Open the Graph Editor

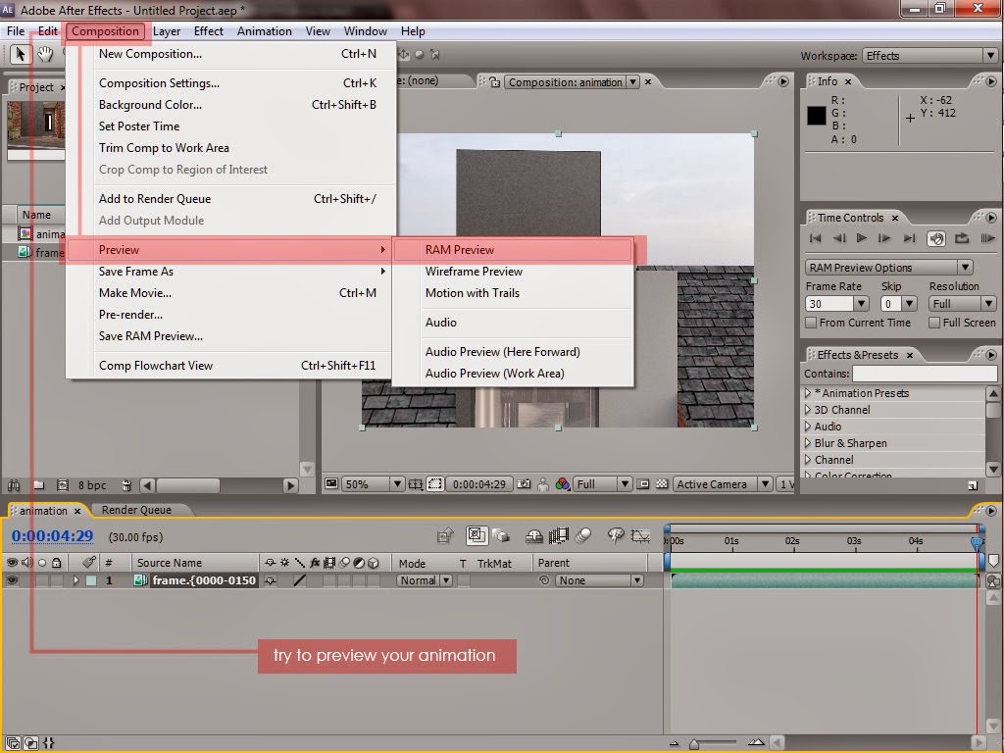pos(640,535)
